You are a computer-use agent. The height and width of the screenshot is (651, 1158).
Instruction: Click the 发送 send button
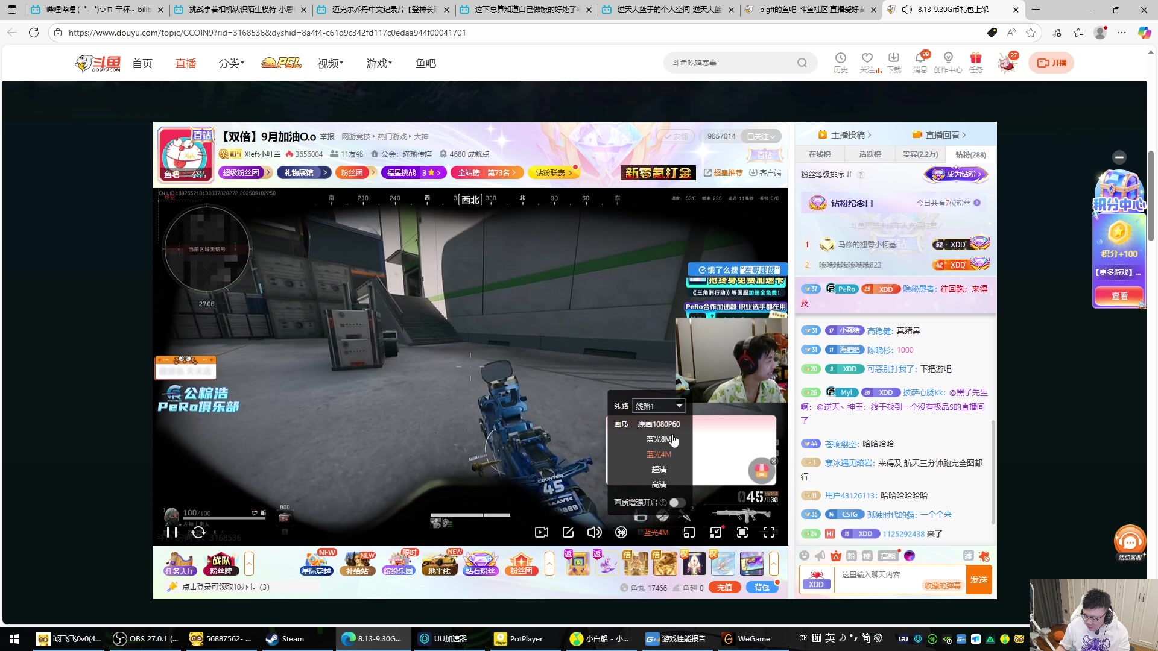pyautogui.click(x=979, y=580)
